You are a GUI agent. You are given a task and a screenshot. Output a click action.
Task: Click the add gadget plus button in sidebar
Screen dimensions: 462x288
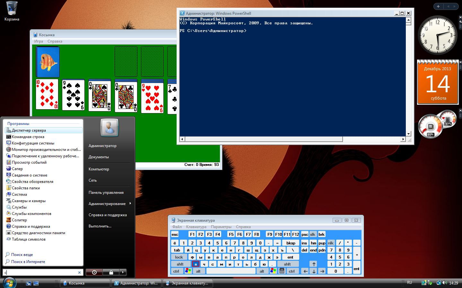click(438, 6)
